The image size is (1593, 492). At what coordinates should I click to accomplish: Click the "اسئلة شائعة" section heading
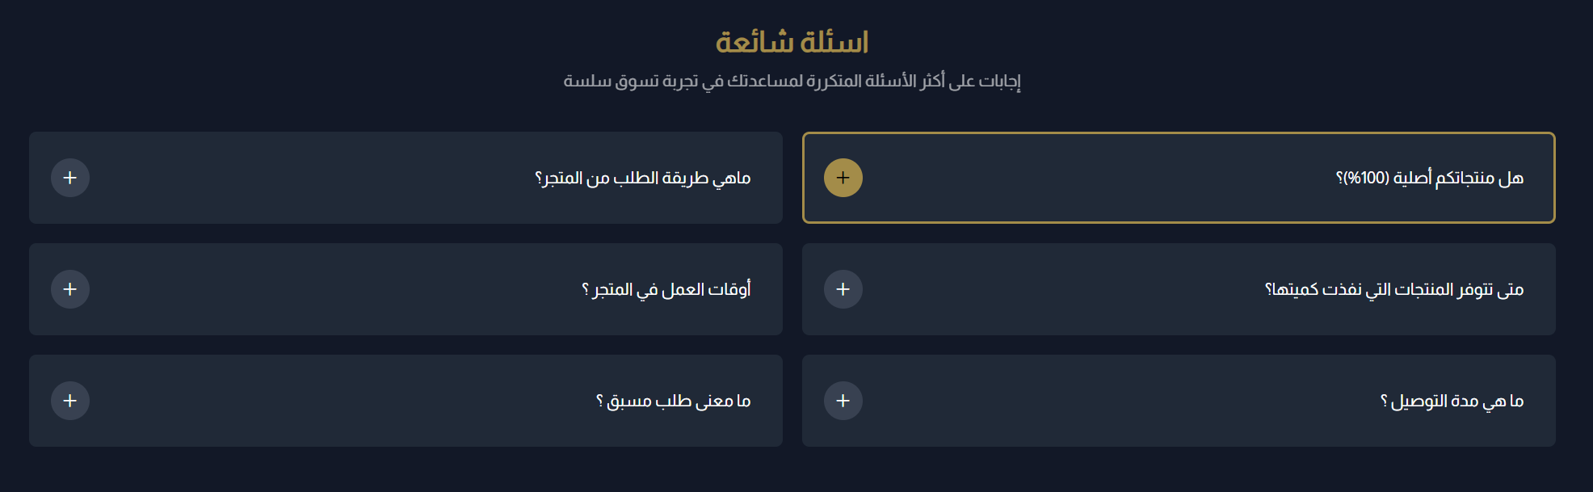[x=794, y=42]
